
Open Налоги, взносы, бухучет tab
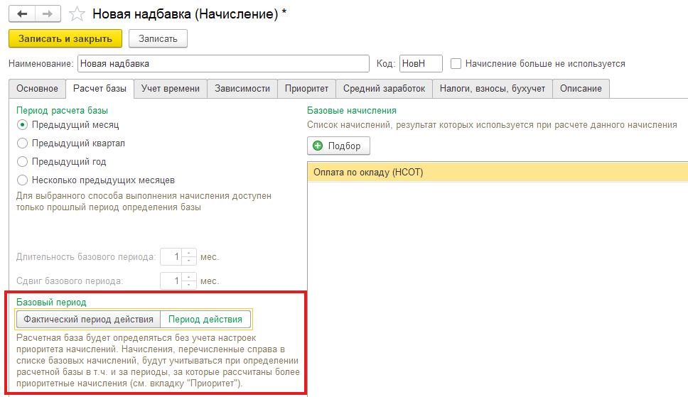point(493,89)
